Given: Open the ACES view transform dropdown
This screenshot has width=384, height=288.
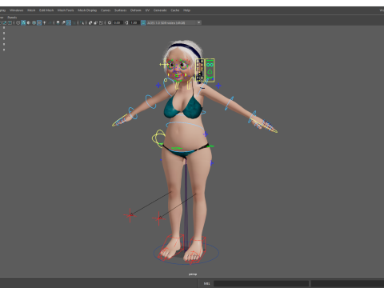Looking at the screenshot, I should (x=174, y=22).
